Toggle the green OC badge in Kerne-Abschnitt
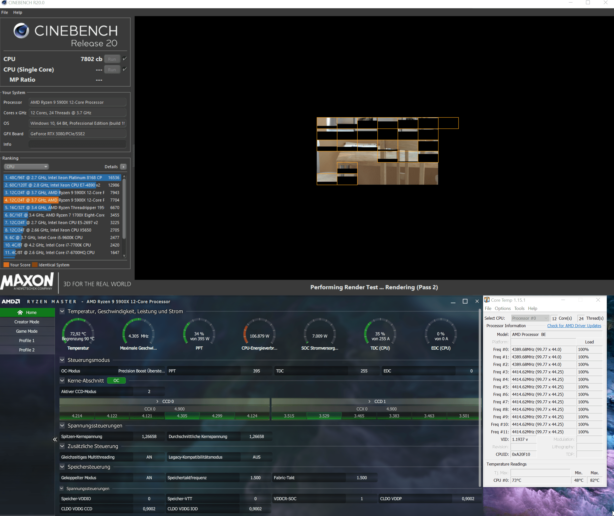Viewport: 614px width, 516px height. pos(116,381)
